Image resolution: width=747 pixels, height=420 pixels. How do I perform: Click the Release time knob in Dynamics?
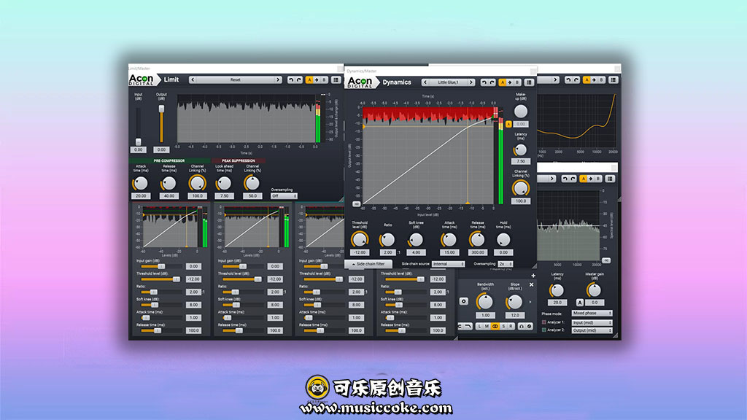(x=477, y=239)
